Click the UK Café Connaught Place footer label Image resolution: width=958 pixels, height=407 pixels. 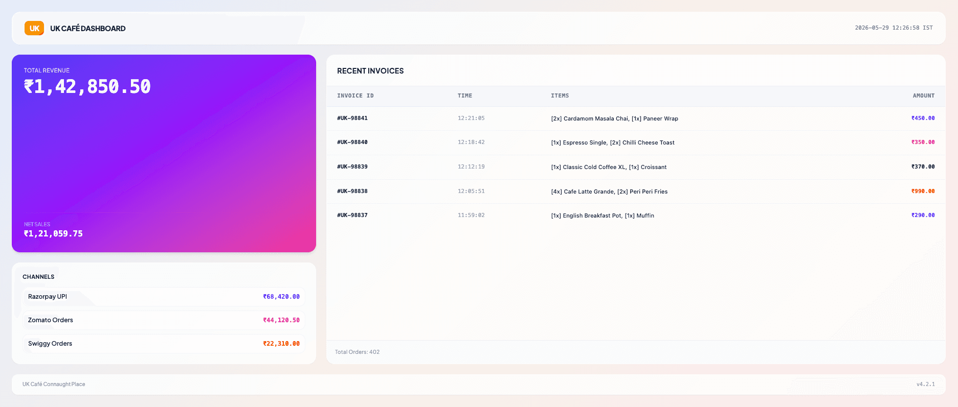point(54,384)
